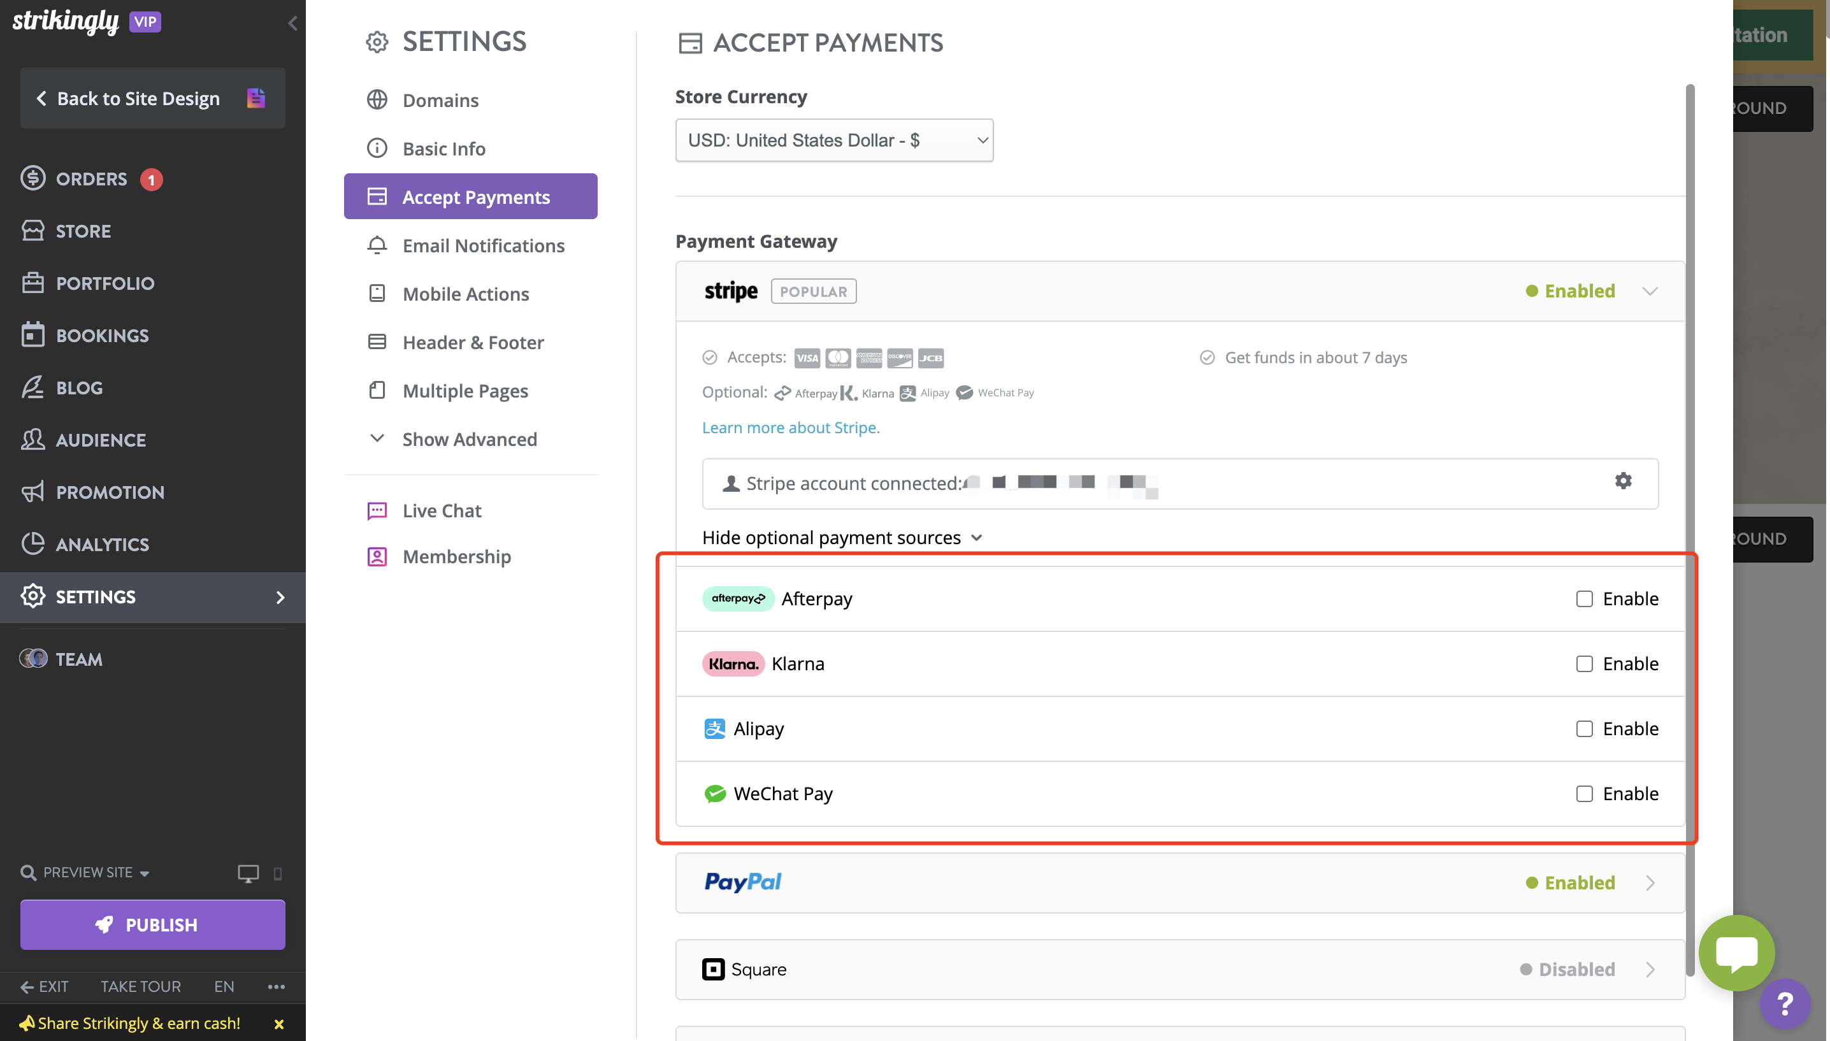
Task: Click the Afterpay logo badge
Action: point(738,598)
